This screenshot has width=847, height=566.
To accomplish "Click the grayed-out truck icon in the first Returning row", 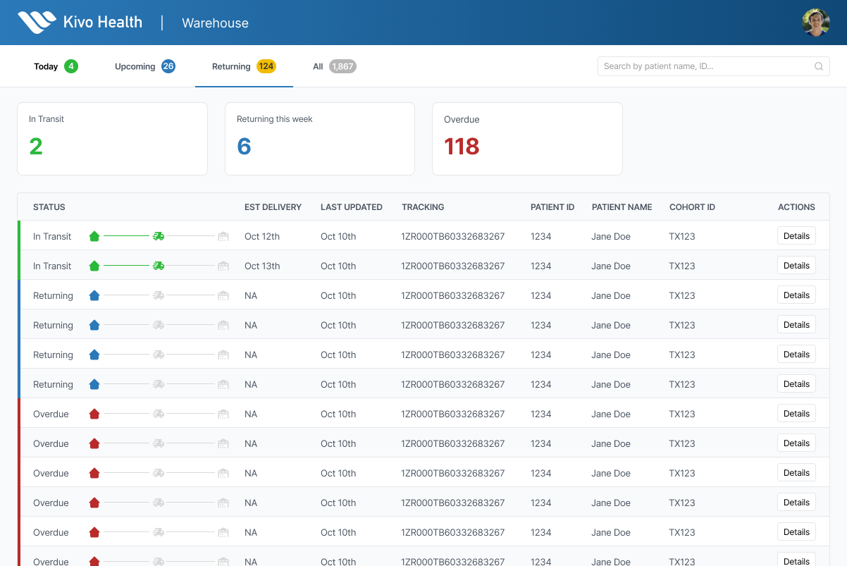I will point(159,295).
